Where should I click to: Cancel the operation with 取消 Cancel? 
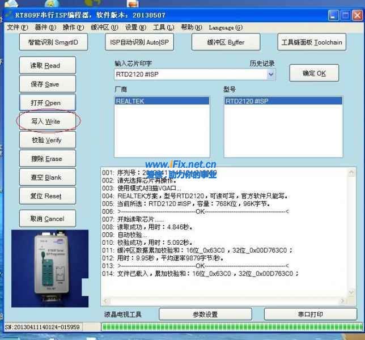click(48, 219)
